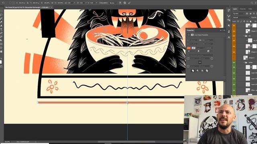This screenshot has width=257, height=144.
Task: Click the top-left corner radius field
Action: coord(195,58)
